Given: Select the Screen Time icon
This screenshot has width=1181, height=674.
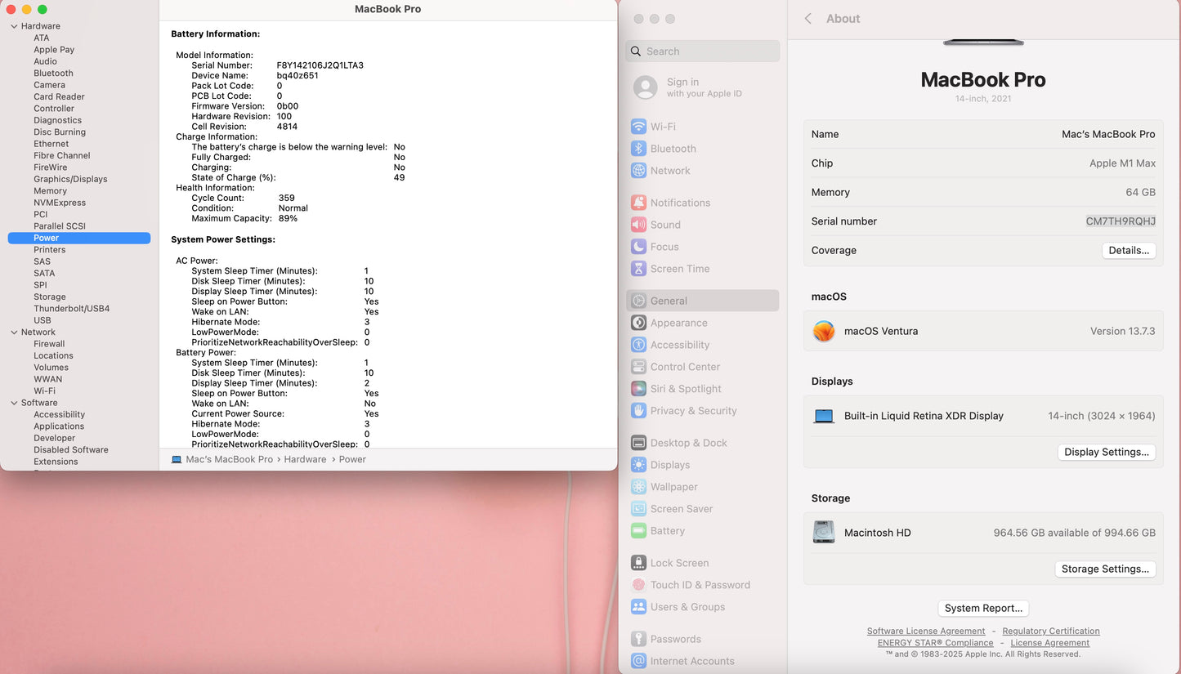Looking at the screenshot, I should pyautogui.click(x=638, y=269).
